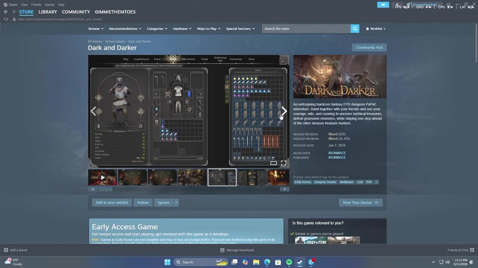Open the notifications bell

397,5
